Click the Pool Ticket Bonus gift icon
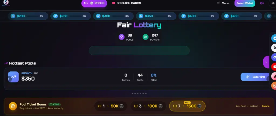This screenshot has height=116, width=276. point(13,106)
